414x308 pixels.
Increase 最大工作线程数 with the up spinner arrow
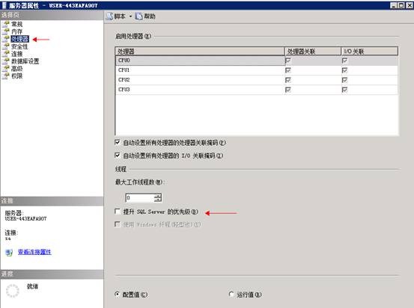(158, 196)
